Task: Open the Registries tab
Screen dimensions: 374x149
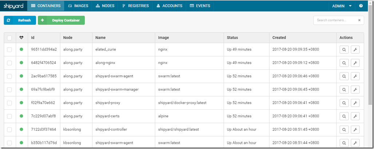Action: (135, 6)
